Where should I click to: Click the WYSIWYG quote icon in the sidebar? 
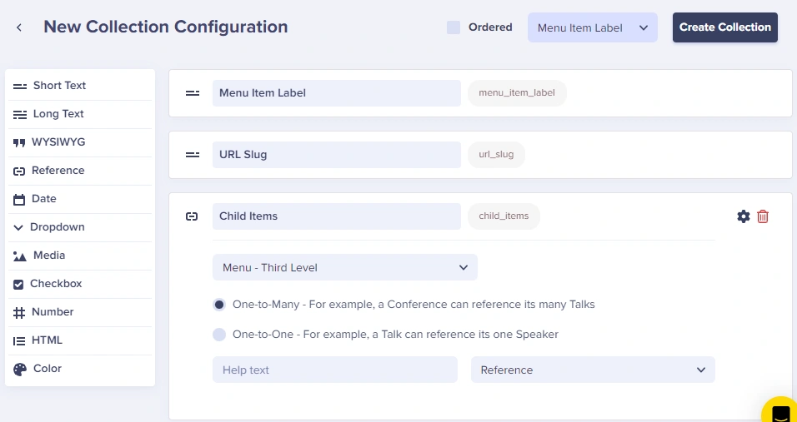(x=19, y=142)
